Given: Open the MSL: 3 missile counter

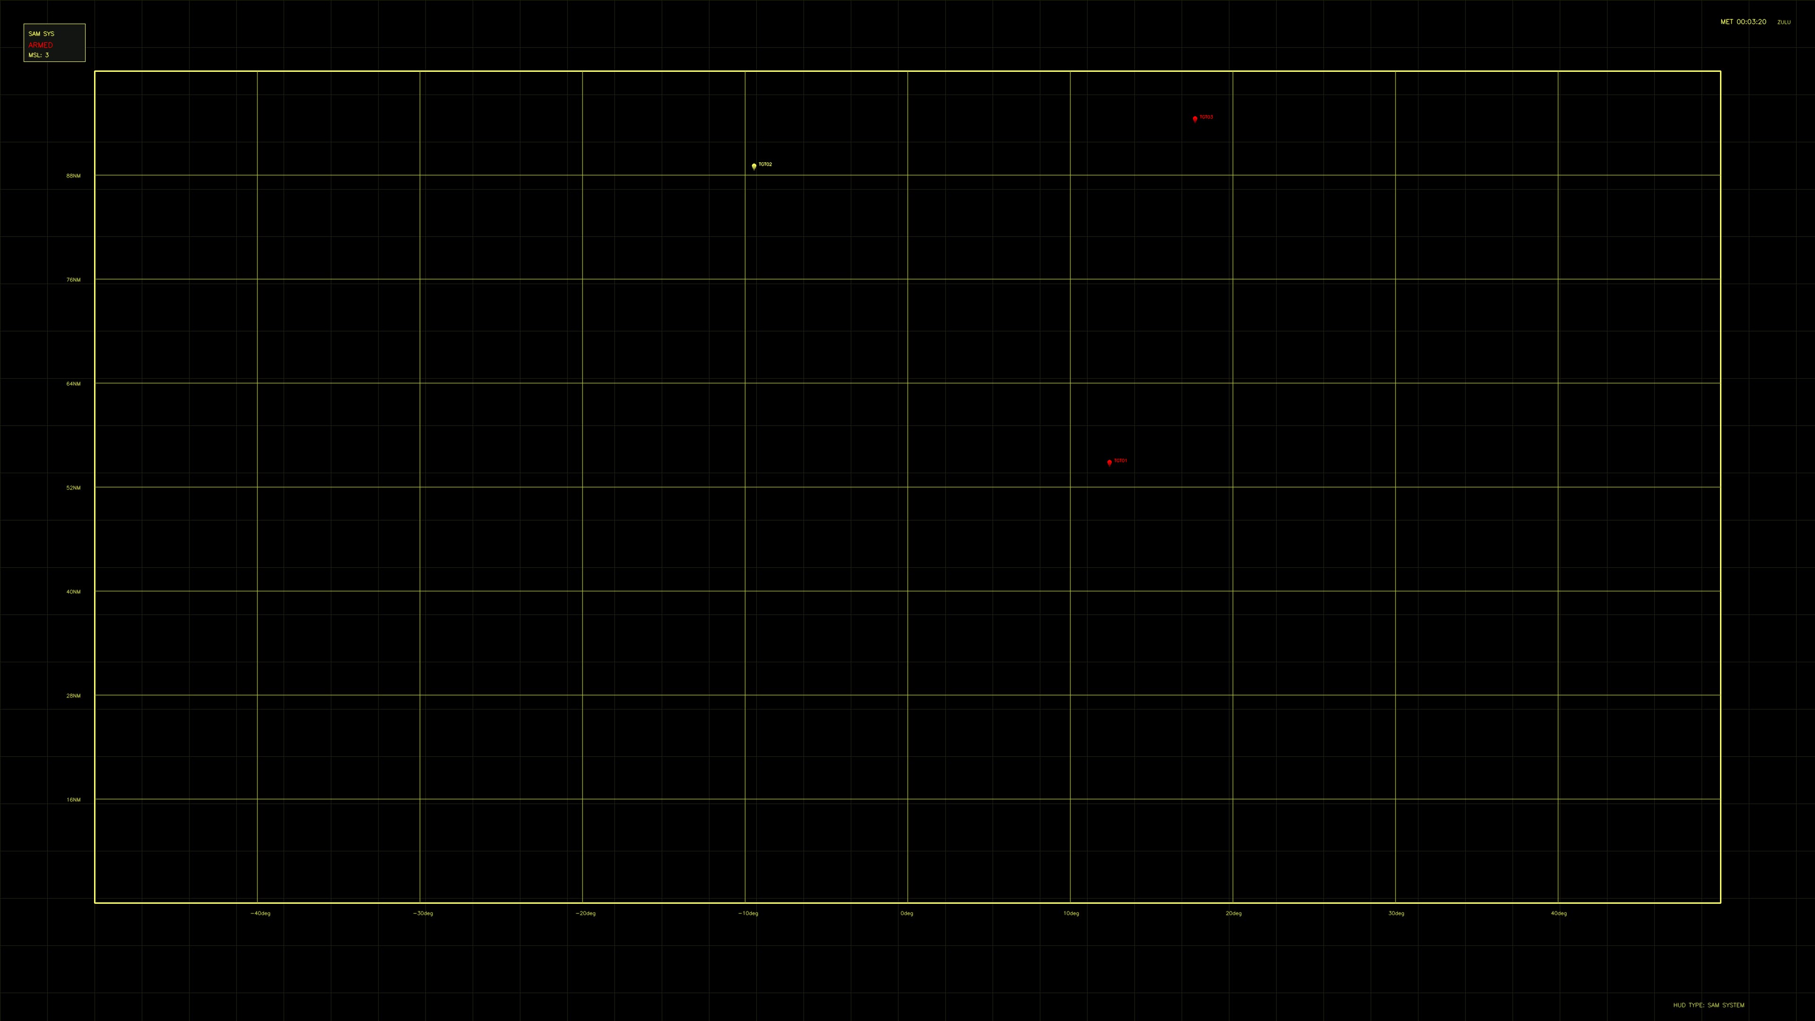Looking at the screenshot, I should [39, 54].
